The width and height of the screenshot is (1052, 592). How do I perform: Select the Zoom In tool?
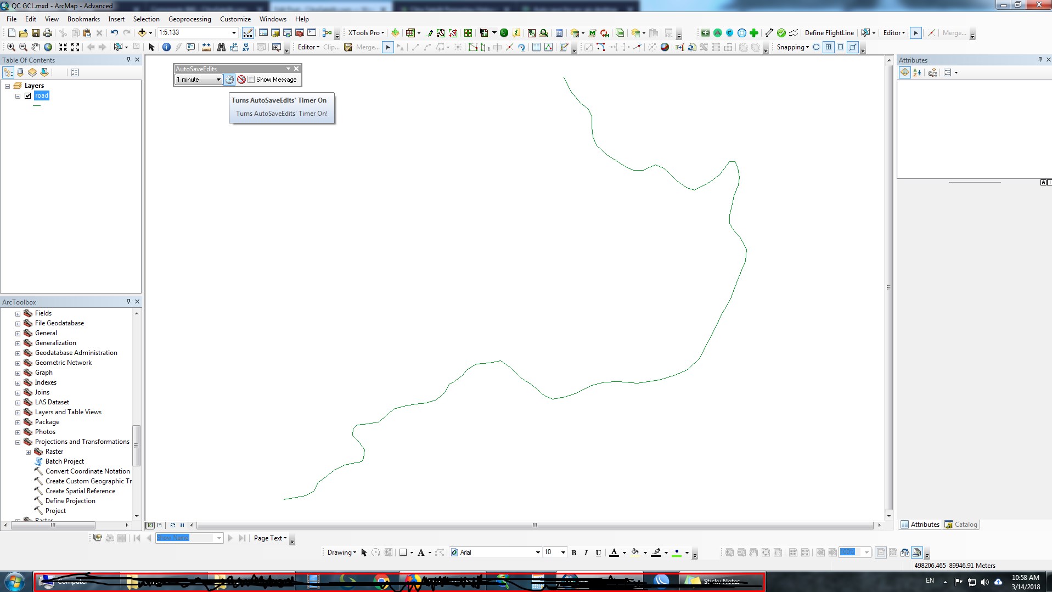point(11,47)
